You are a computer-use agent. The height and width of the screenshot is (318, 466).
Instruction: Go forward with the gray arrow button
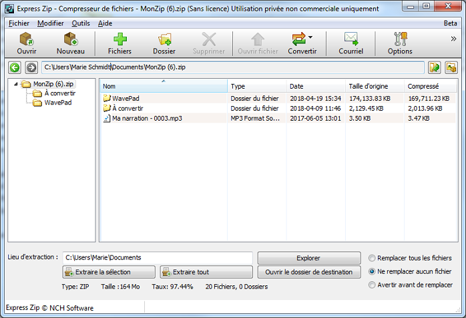[x=31, y=67]
